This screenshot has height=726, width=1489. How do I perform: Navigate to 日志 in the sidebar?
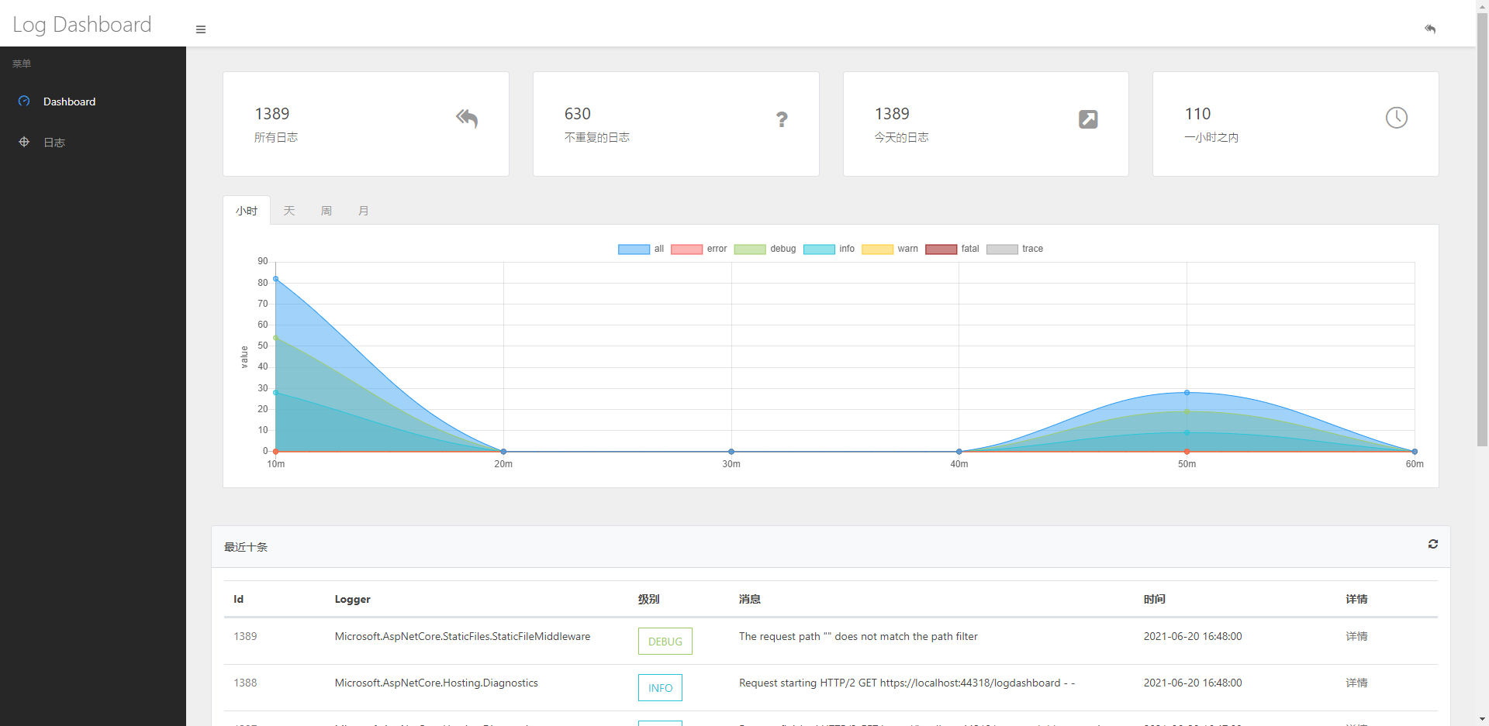(54, 142)
